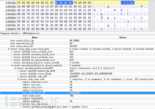Viewport: 155px width, 109px height.
Task: Expand struct try_item tries
Action: [21, 104]
